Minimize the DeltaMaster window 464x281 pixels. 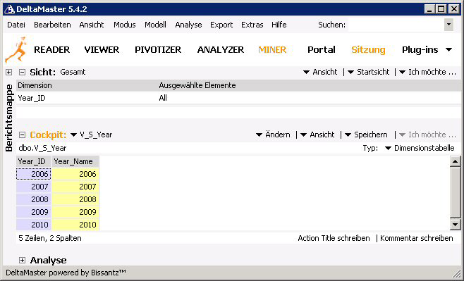(429, 9)
